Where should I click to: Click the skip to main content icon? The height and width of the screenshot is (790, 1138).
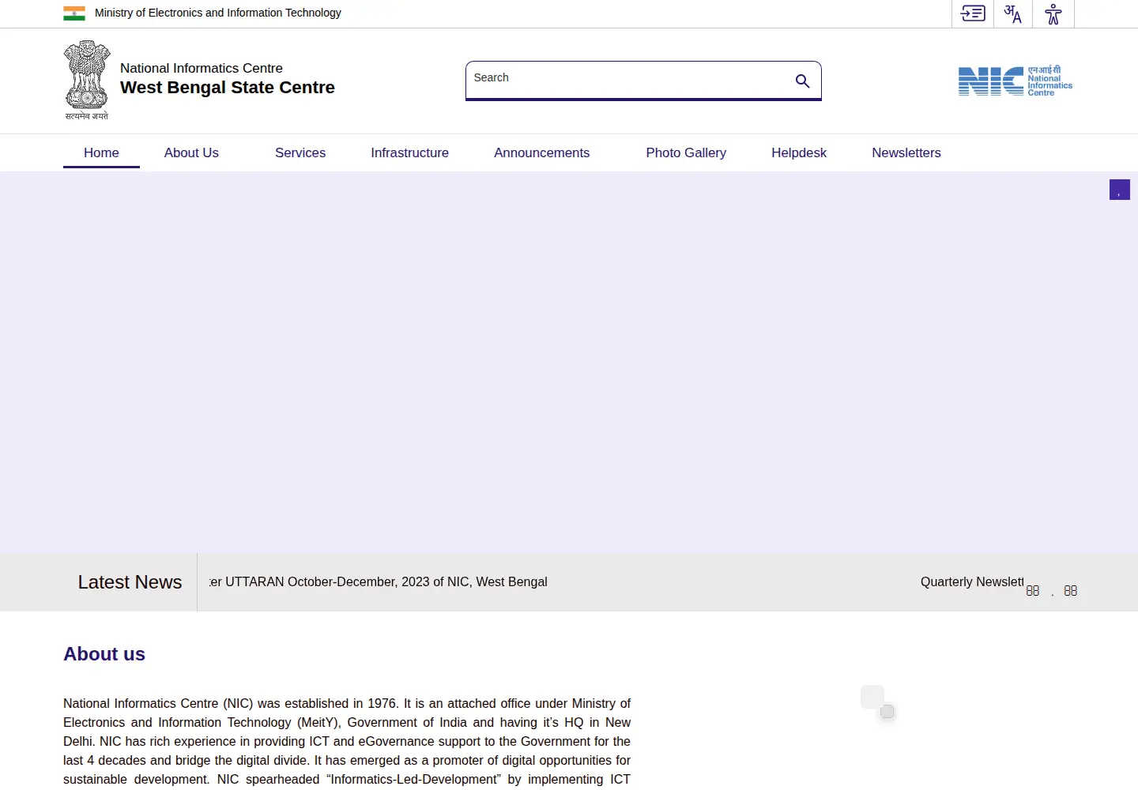(973, 13)
